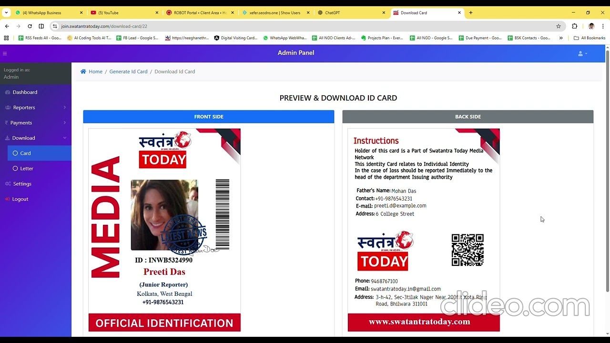
Task: Click the site information icon
Action: [x=55, y=26]
